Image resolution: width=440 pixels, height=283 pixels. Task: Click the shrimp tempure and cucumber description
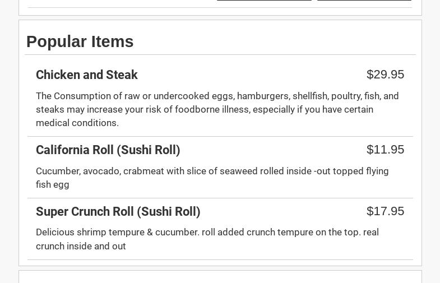[207, 239]
